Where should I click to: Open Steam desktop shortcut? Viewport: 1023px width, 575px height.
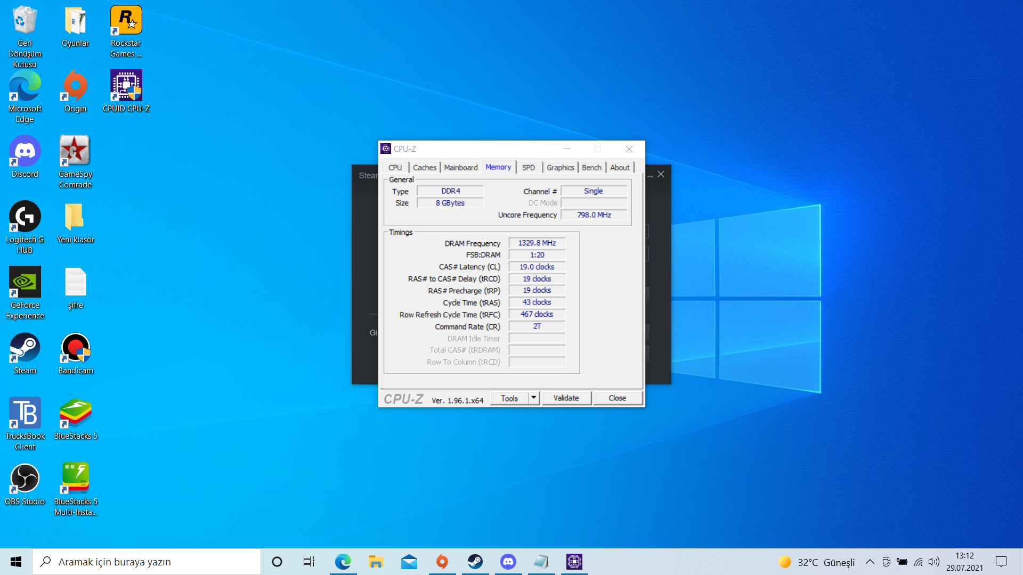click(25, 354)
